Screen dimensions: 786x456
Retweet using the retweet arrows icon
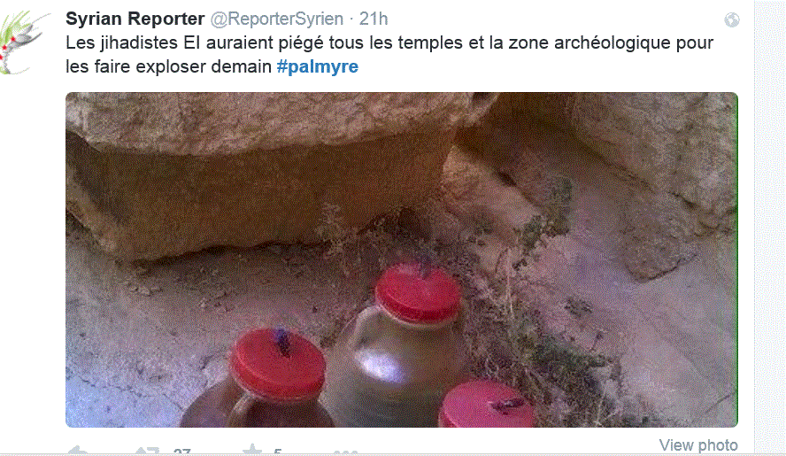tap(148, 451)
